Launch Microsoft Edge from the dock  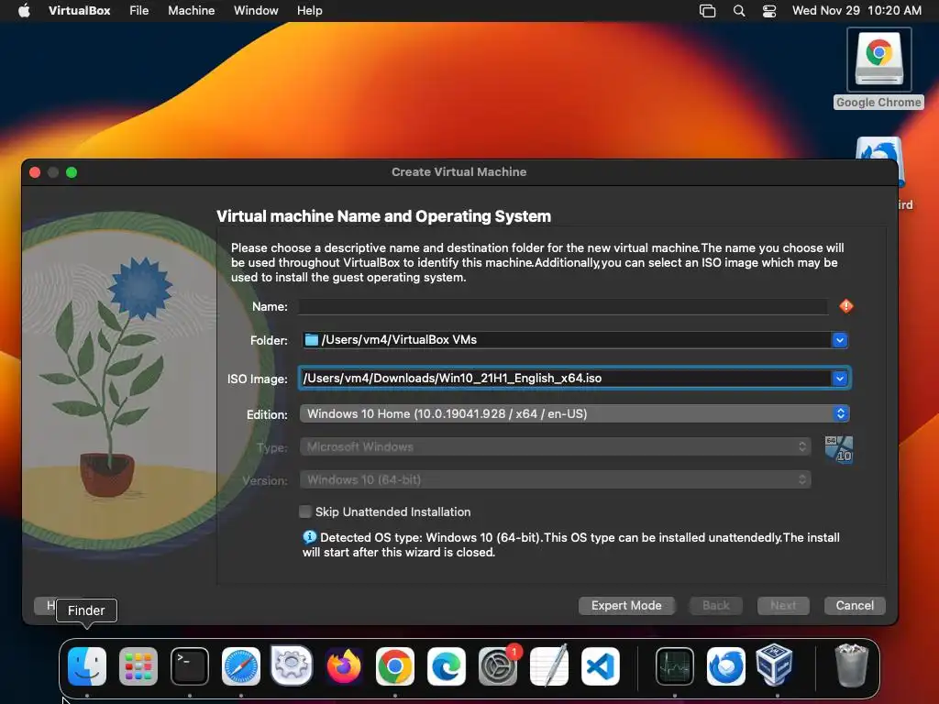point(447,665)
